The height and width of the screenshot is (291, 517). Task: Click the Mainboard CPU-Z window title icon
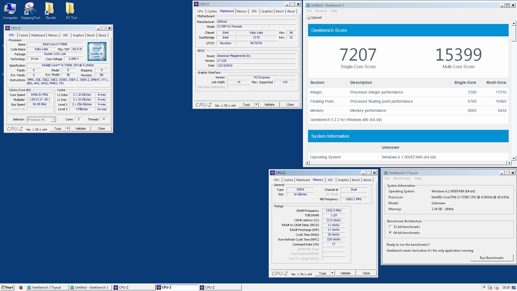[196, 4]
